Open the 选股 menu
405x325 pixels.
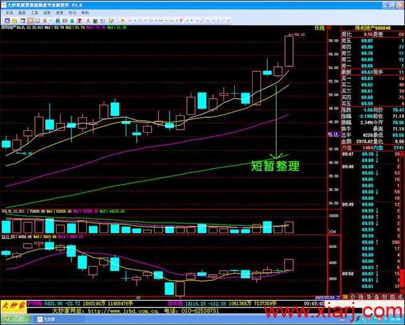(47, 12)
